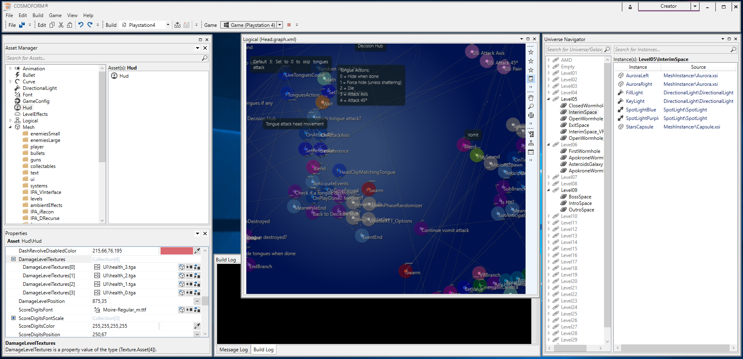Click the hierarchy layout icon in graph toolbar
Screen dimensions: 743x359
click(531, 143)
